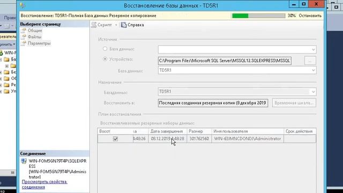Minimize the restore database dialog
Image resolution: width=343 pixels, height=193 pixels.
click(x=294, y=4)
